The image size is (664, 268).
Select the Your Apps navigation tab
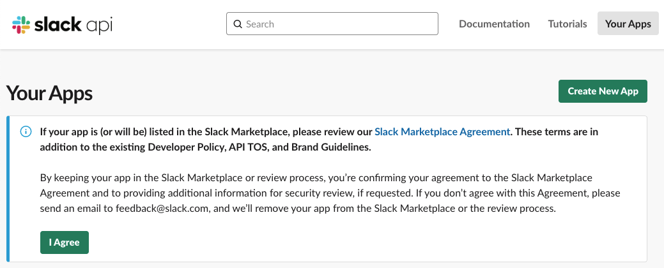(x=628, y=24)
